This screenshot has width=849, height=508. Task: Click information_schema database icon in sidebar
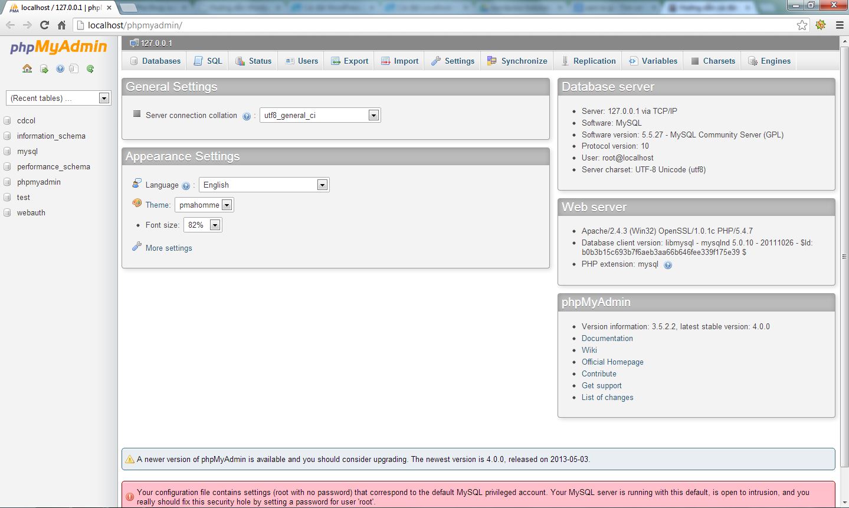click(x=8, y=136)
